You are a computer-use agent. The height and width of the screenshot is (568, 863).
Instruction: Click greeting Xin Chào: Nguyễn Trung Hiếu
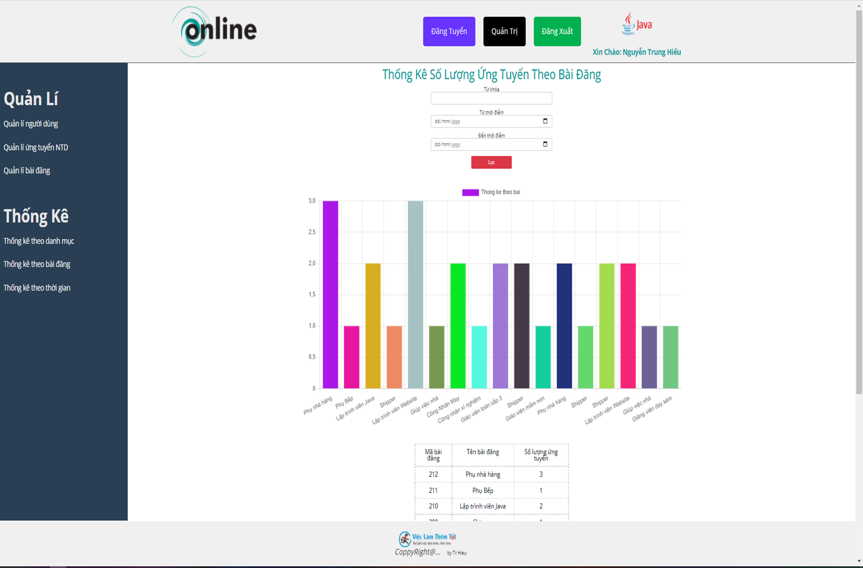[x=637, y=52]
